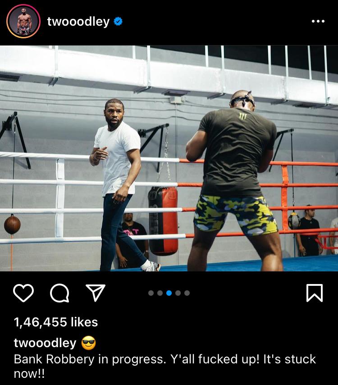The height and width of the screenshot is (385, 338).
Task: Jump to first carousel dot
Action: coord(151,293)
